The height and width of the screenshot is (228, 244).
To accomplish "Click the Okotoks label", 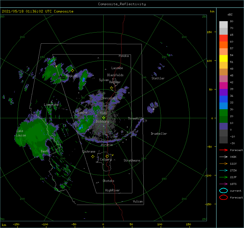I will pyautogui.click(x=108, y=181).
